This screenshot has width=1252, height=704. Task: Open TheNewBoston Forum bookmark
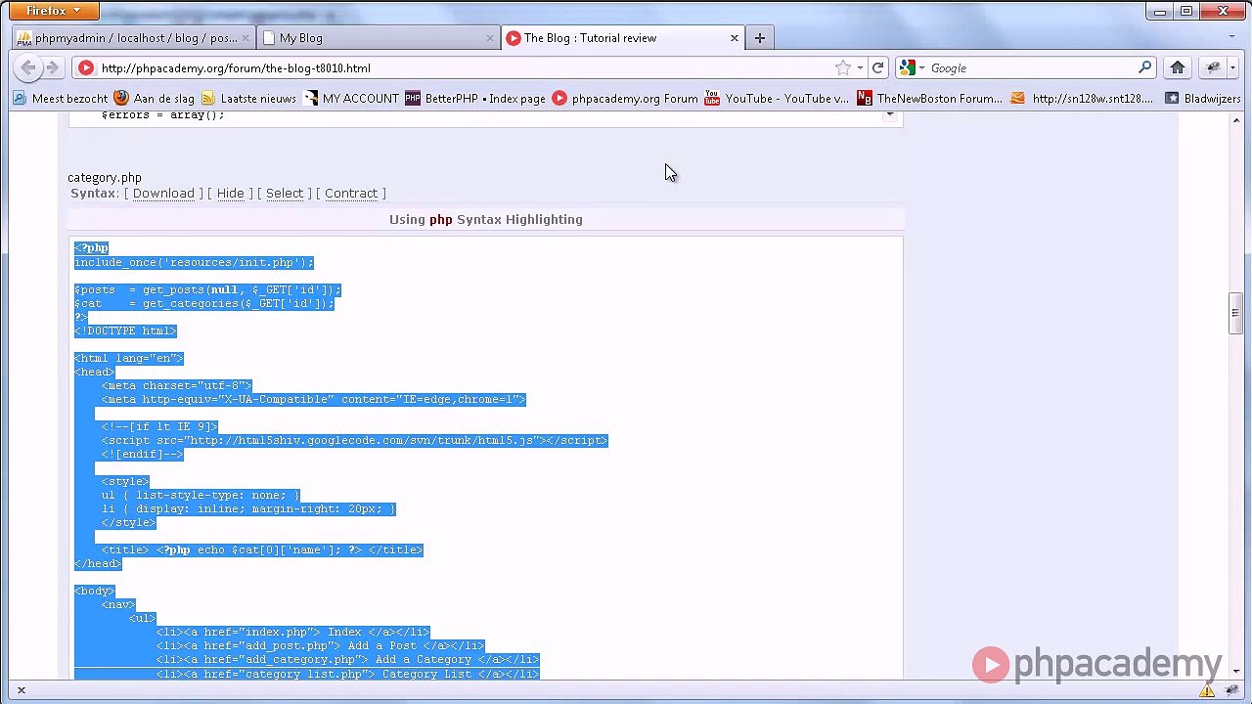(x=930, y=98)
